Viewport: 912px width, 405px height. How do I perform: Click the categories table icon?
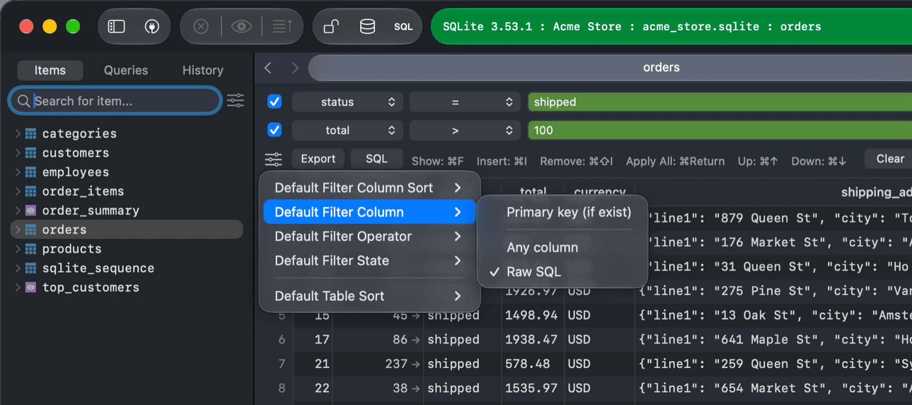click(x=31, y=134)
